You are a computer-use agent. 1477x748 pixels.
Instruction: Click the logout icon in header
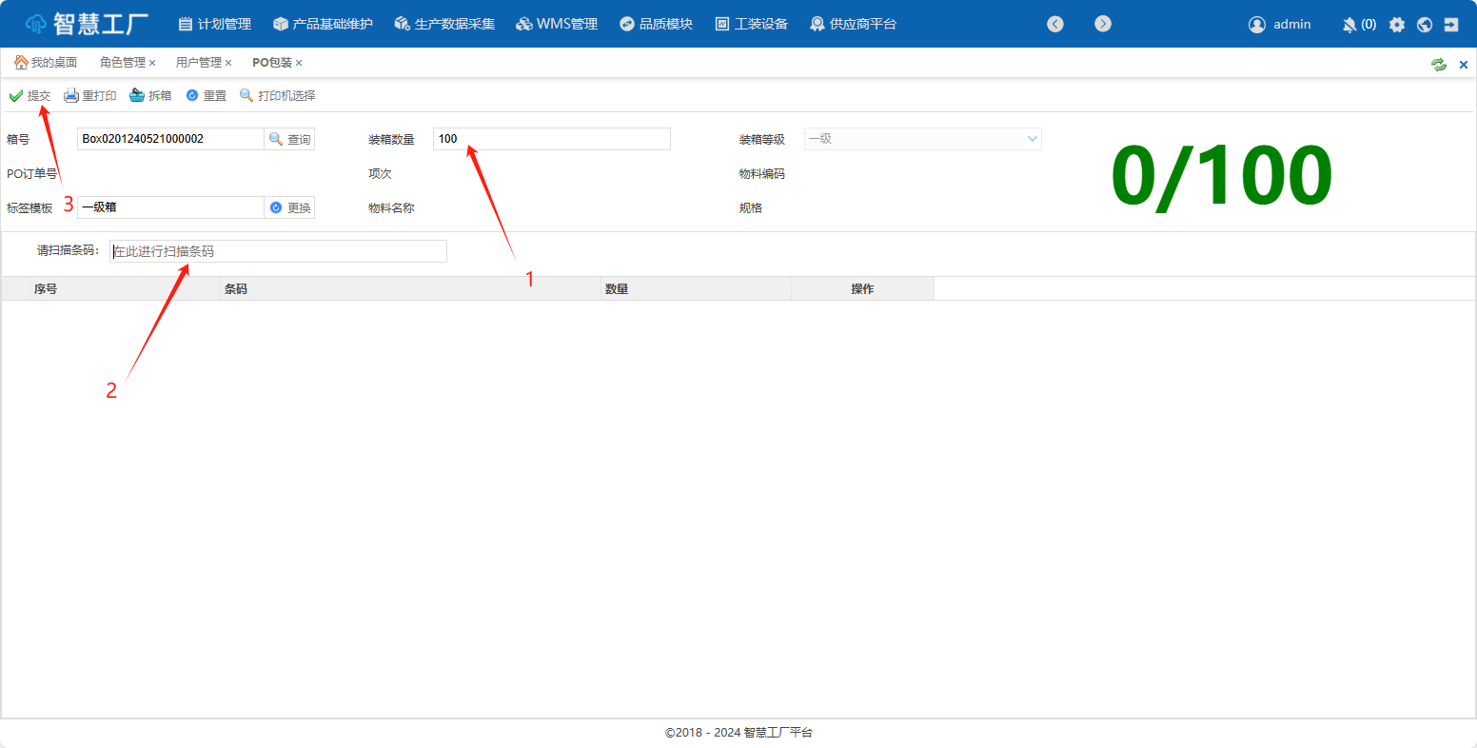pos(1451,25)
